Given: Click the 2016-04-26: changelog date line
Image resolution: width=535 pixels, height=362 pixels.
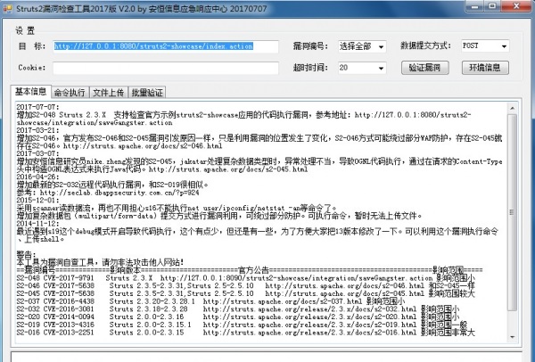Looking at the screenshot, I should (x=37, y=177).
